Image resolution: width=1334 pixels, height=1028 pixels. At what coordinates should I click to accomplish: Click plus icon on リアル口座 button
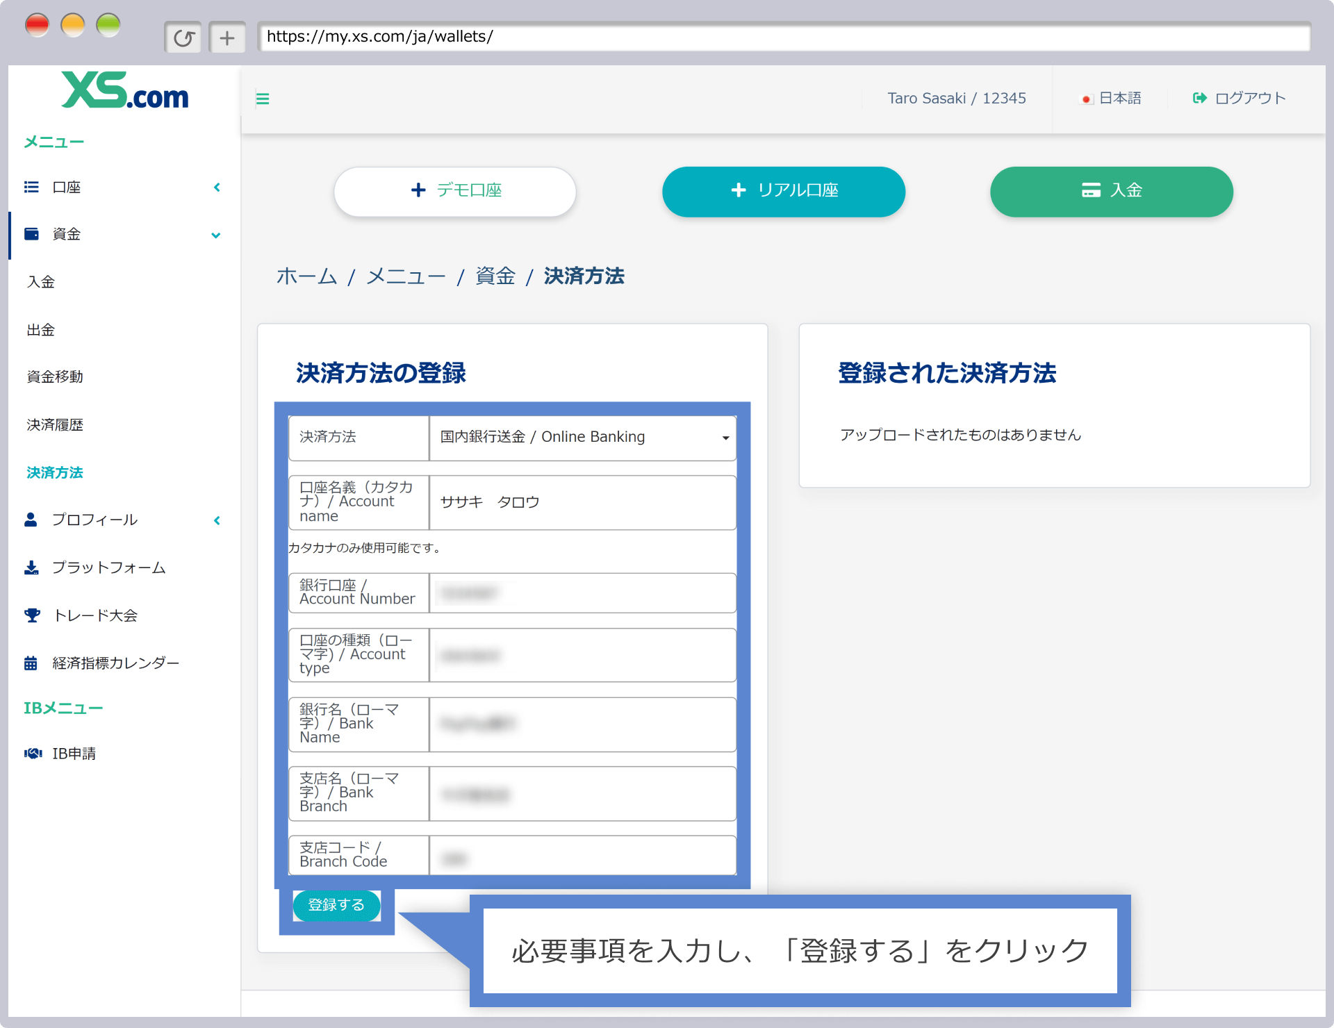(x=739, y=190)
